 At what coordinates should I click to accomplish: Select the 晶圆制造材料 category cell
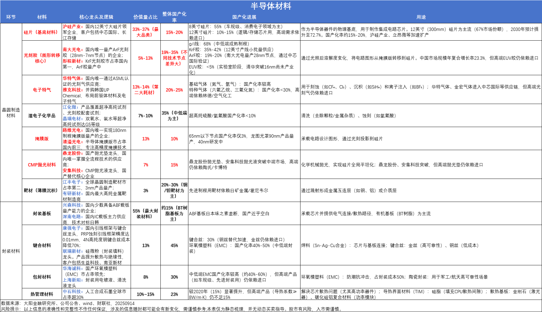coord(11,112)
